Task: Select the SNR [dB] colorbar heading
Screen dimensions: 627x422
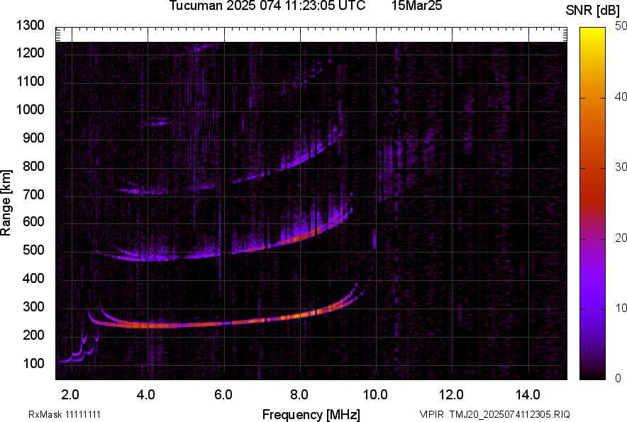Action: coord(594,10)
